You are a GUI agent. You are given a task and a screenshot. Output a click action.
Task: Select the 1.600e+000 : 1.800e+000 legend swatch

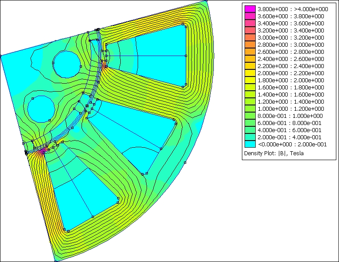click(250, 88)
